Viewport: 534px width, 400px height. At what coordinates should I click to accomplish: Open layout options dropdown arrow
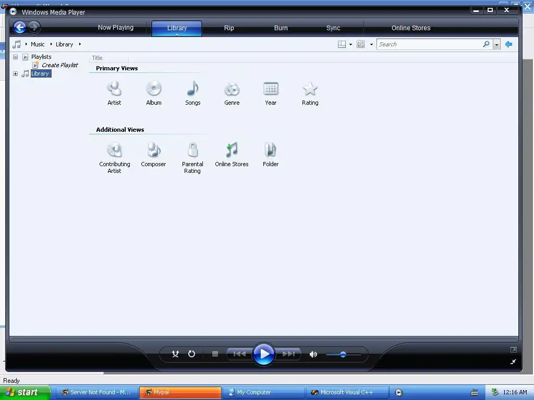(x=351, y=45)
